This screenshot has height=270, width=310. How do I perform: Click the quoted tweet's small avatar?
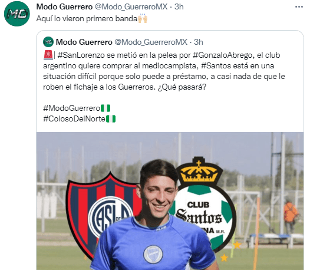pyautogui.click(x=48, y=42)
